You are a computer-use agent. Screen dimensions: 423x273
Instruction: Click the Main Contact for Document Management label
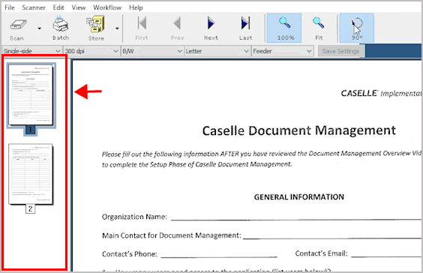[172, 235]
